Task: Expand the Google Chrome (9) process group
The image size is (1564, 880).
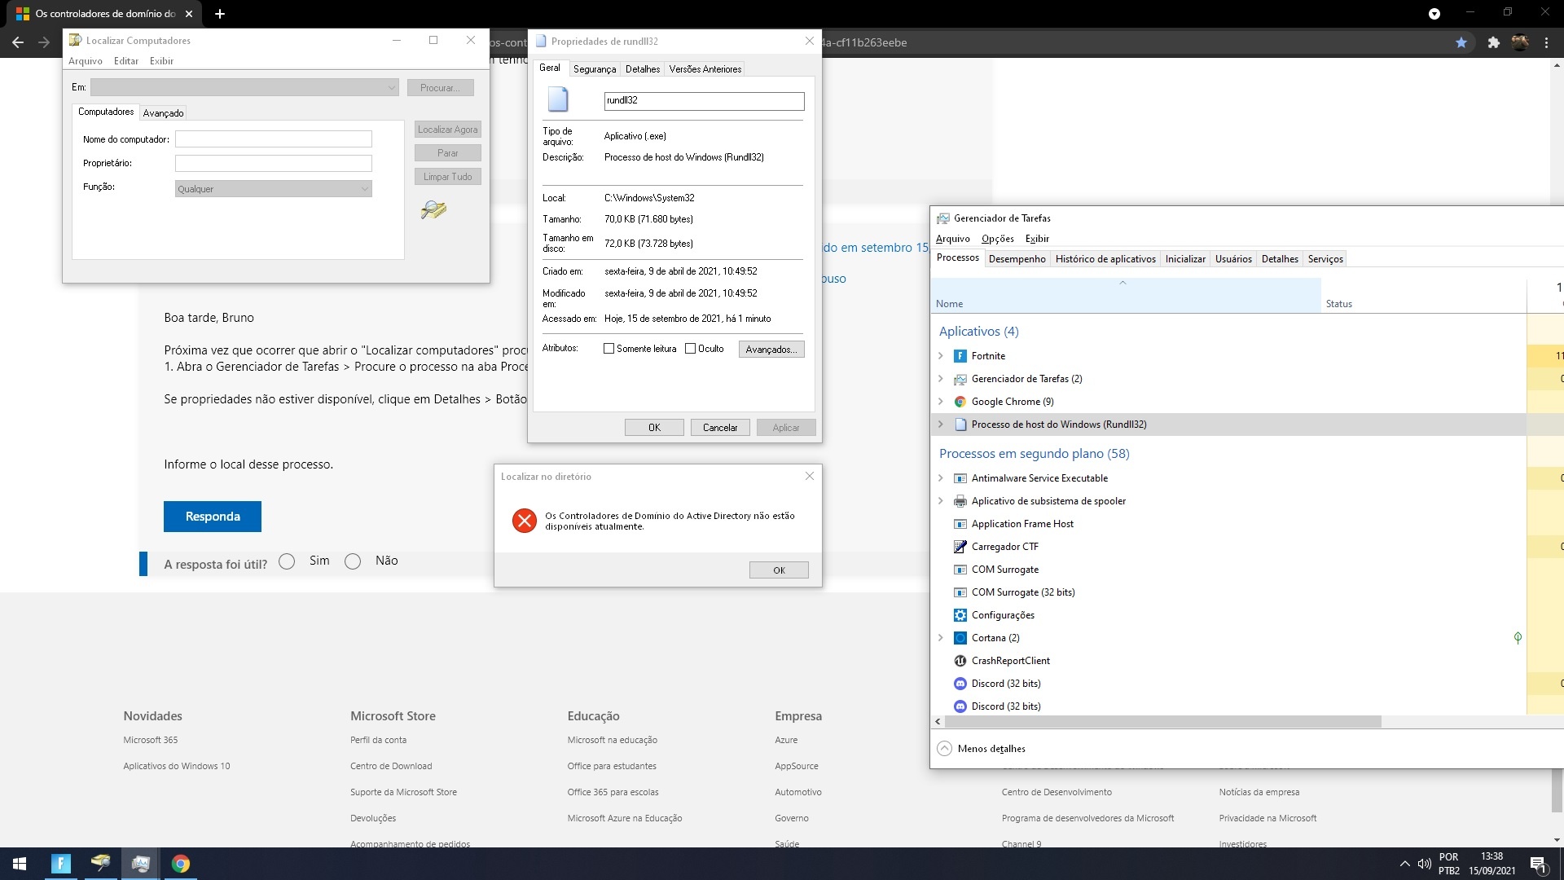Action: [x=941, y=402]
